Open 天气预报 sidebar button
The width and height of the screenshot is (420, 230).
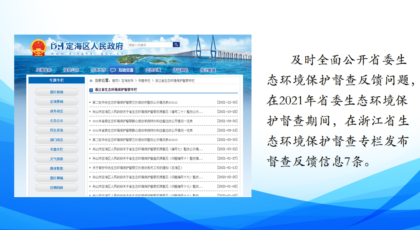point(57,159)
